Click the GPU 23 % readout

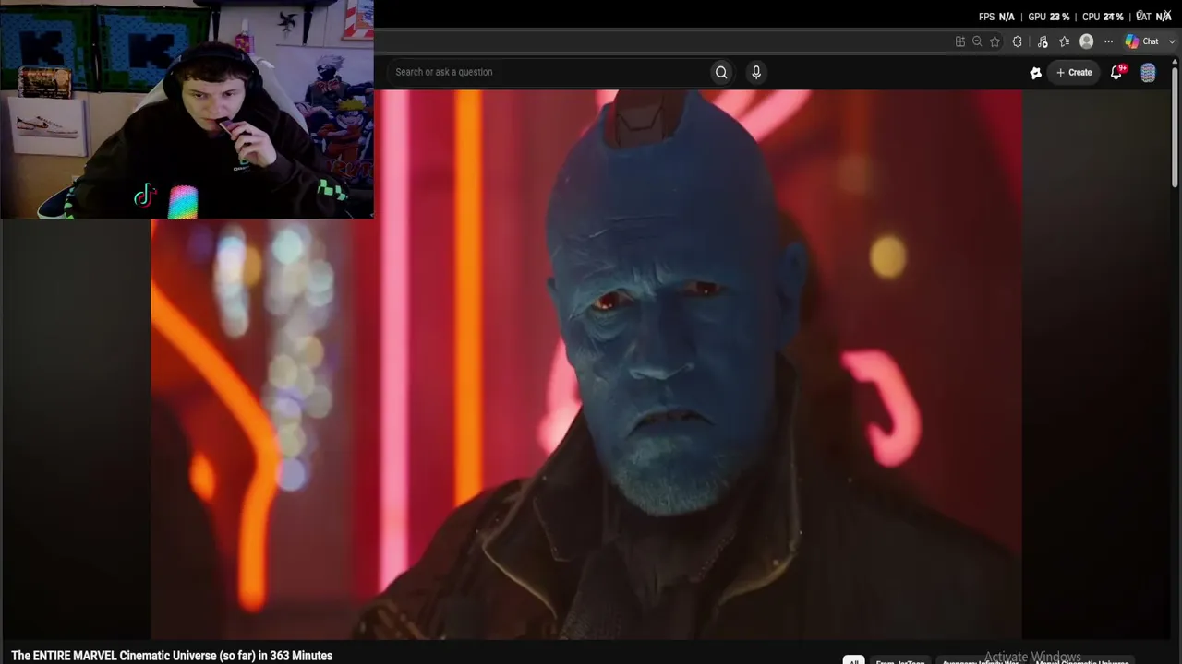(1049, 17)
